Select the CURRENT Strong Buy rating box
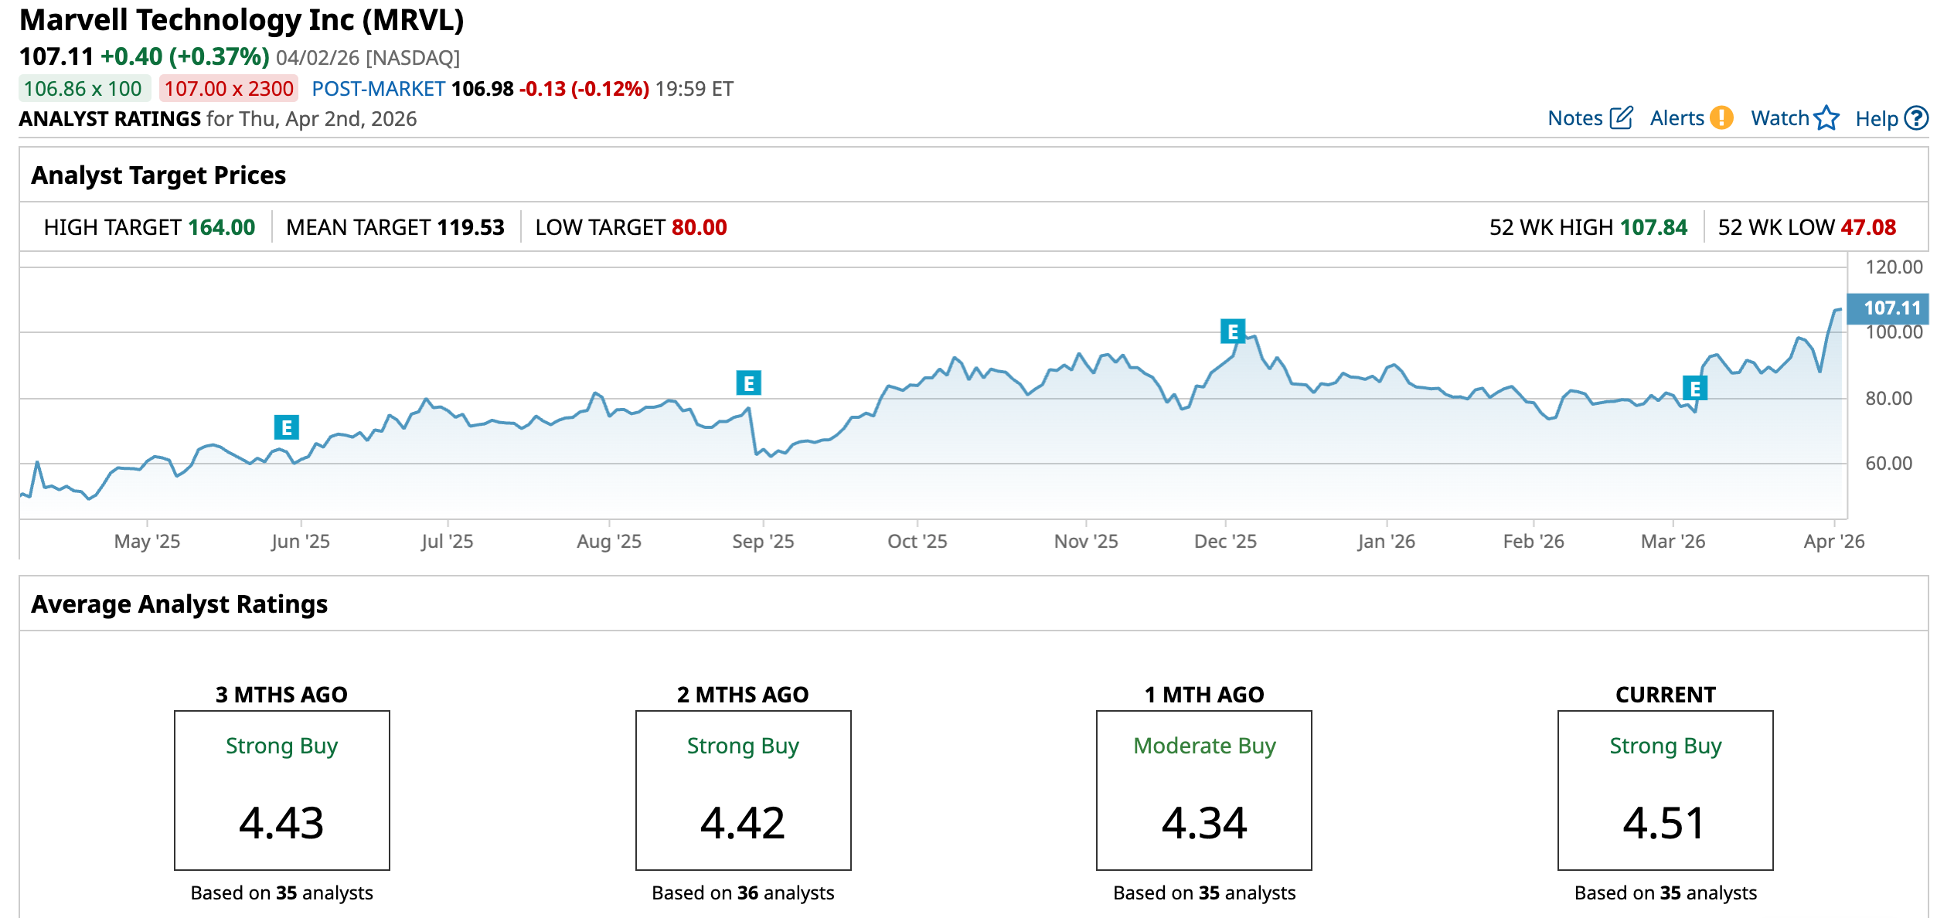1937x918 pixels. (1665, 790)
